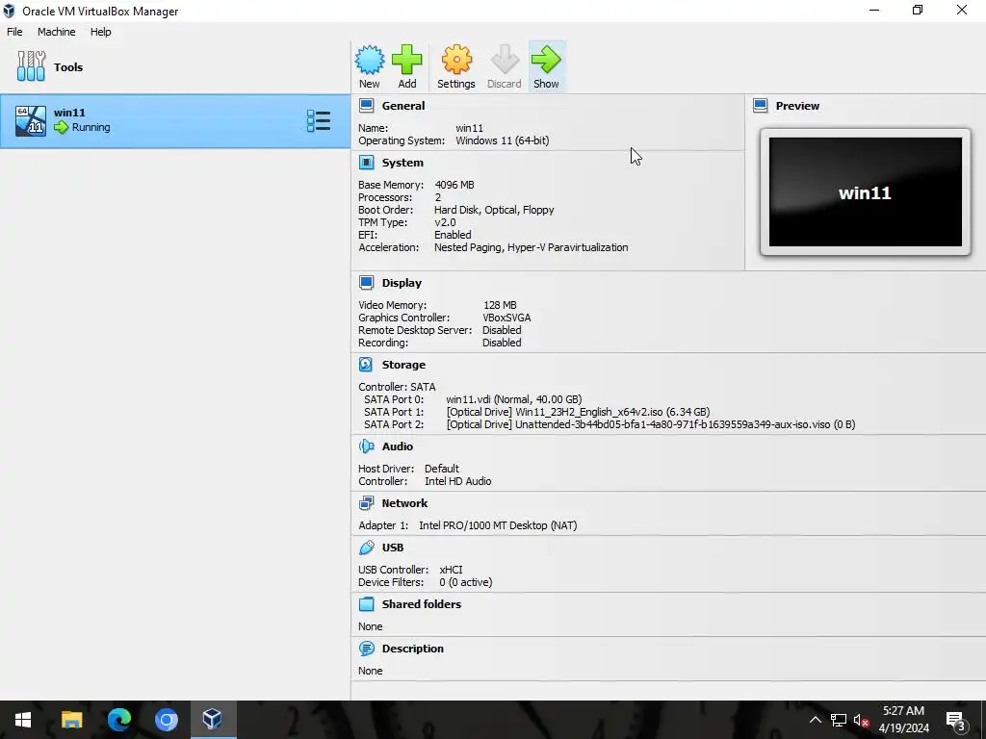Select the Tools wrench icon in sidebar
This screenshot has height=739, width=986.
(x=31, y=66)
